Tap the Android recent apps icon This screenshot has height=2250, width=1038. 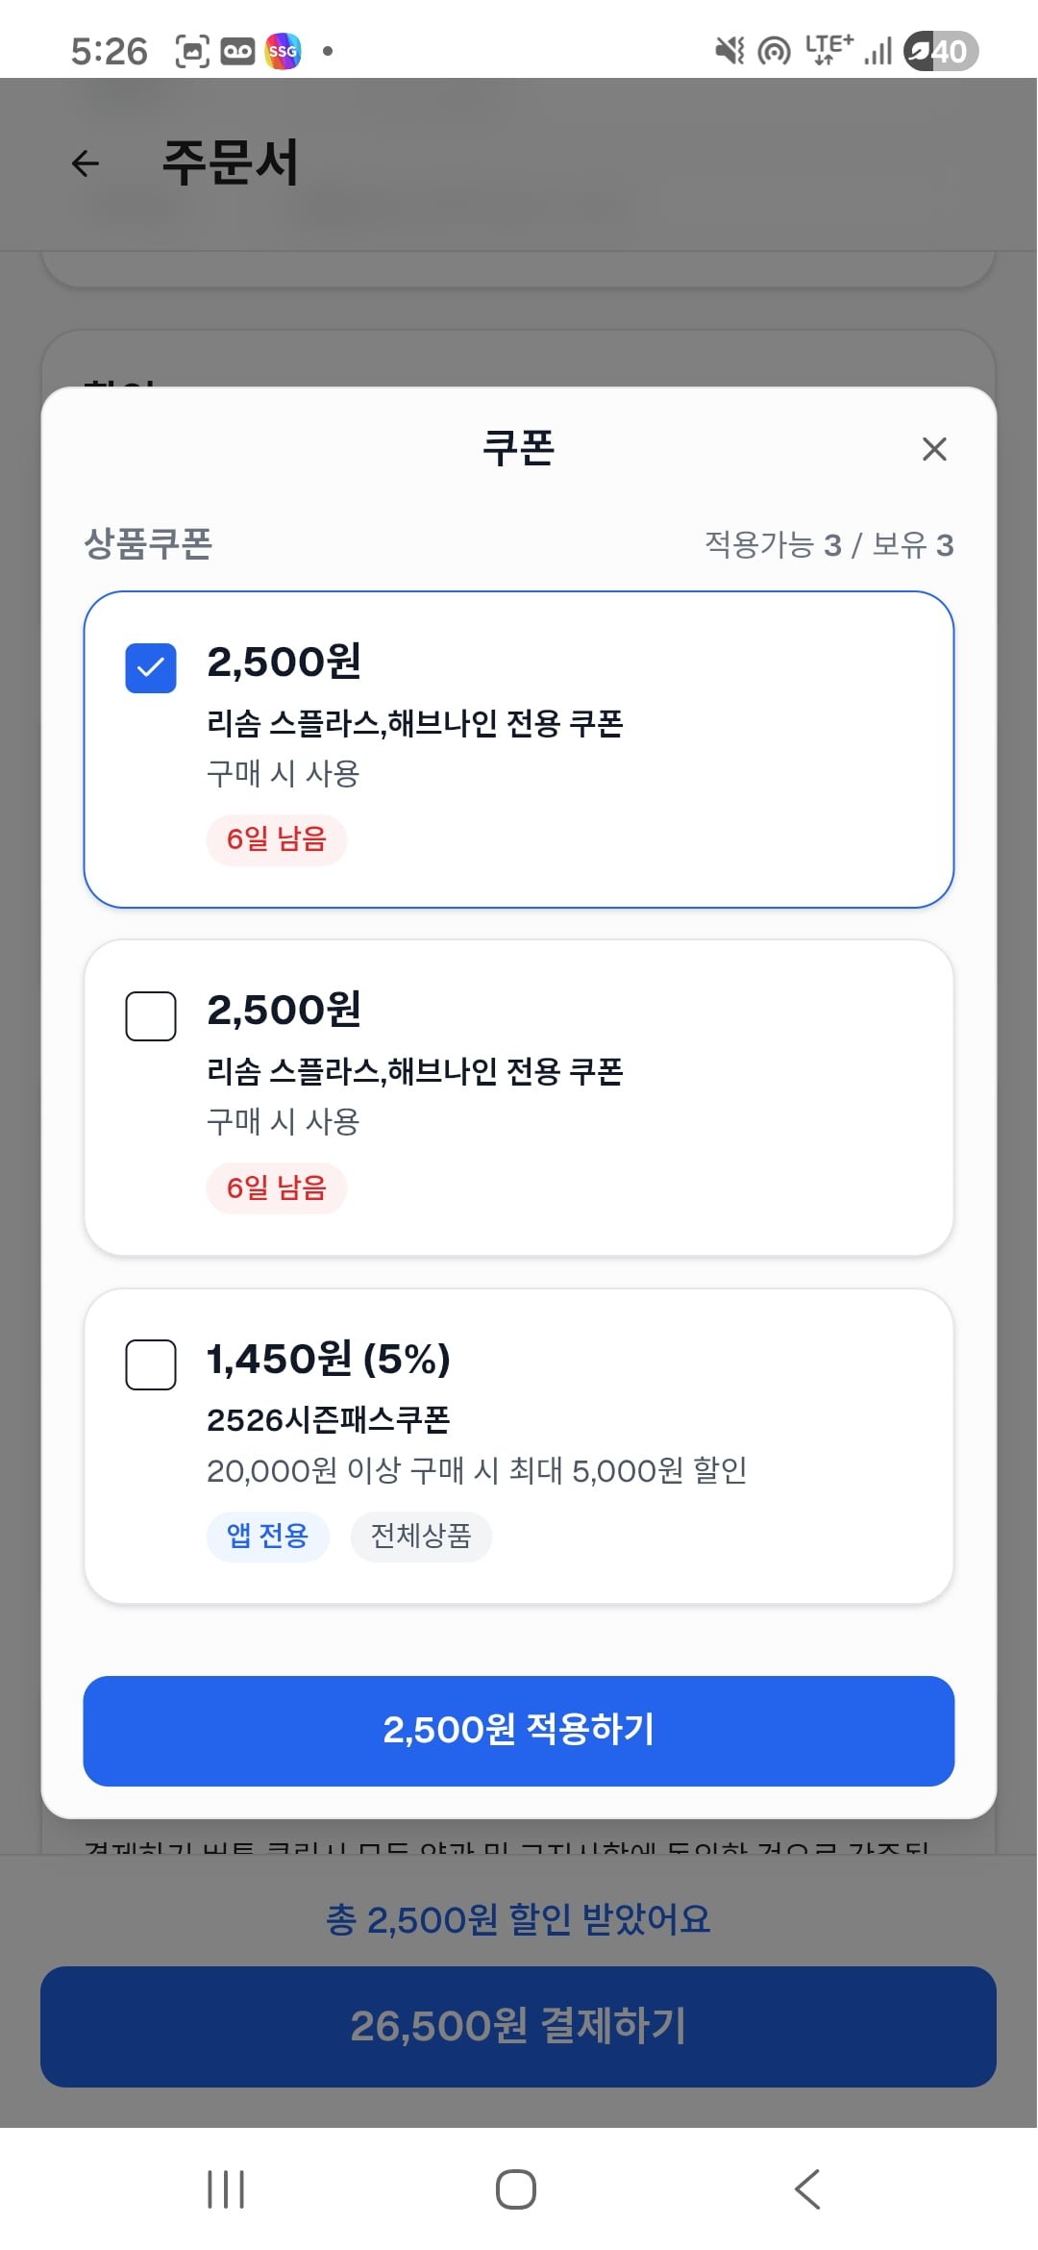point(226,2189)
